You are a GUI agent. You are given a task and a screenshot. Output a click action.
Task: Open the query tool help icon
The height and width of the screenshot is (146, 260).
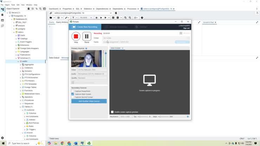(x=142, y=18)
